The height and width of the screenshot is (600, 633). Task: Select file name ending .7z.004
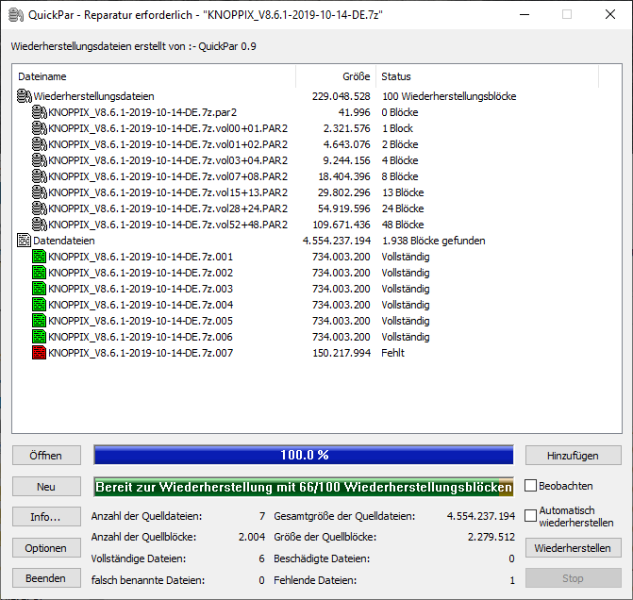(x=141, y=305)
